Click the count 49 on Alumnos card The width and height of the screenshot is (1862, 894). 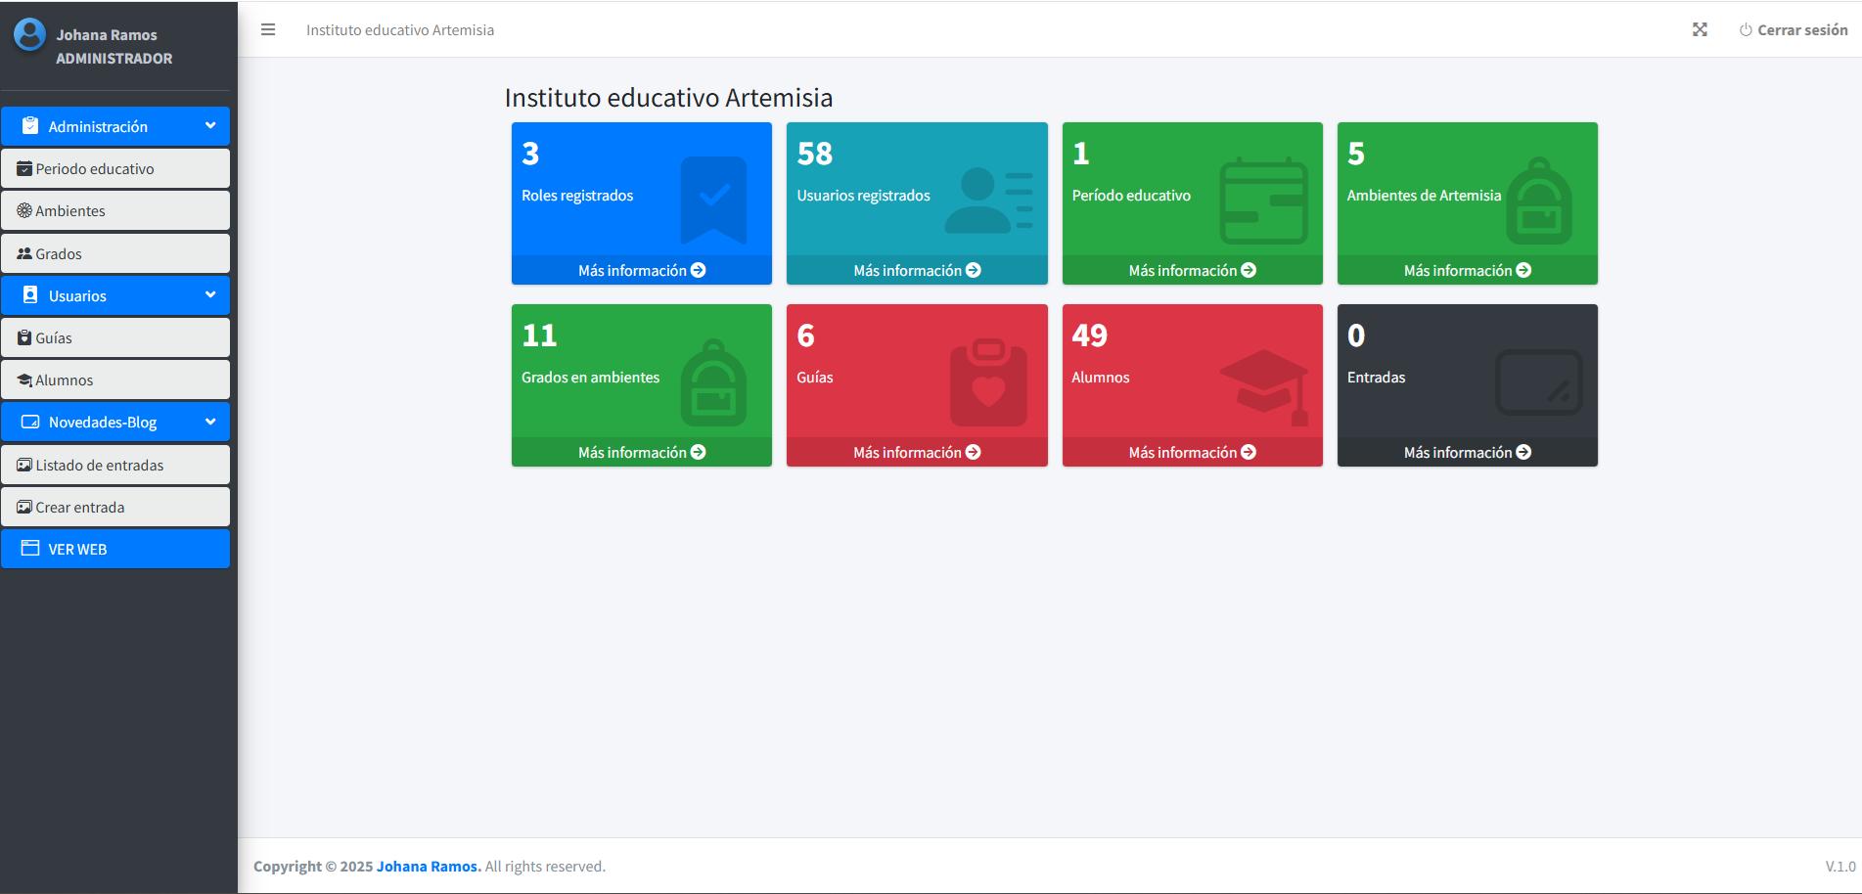pyautogui.click(x=1089, y=335)
